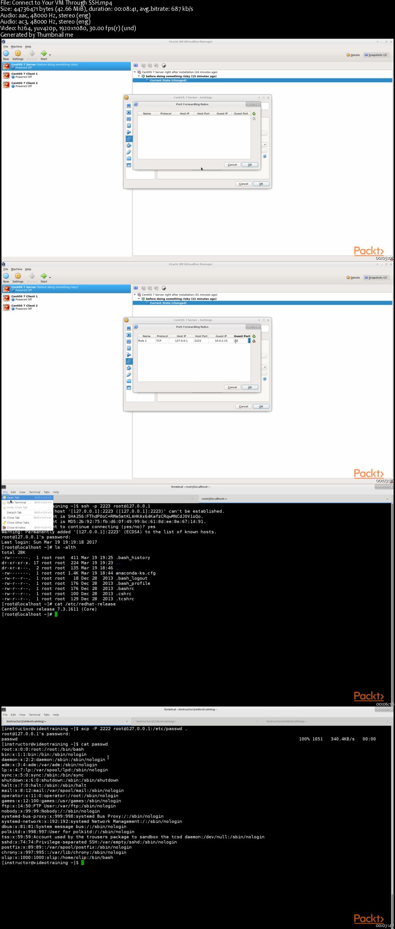Click General icon in Settings beside empty rules table
This screenshot has width=395, height=929.
129,105
